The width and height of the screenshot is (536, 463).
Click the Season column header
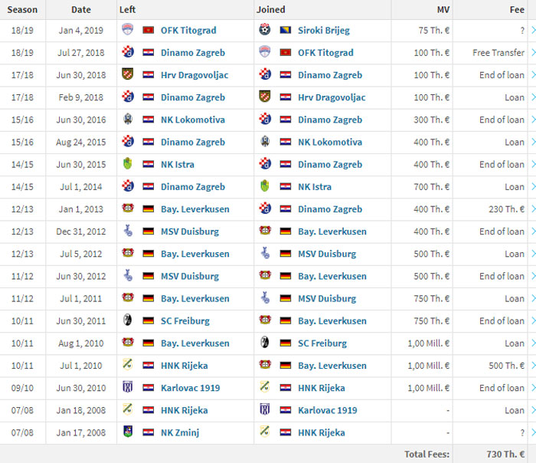[x=22, y=9]
